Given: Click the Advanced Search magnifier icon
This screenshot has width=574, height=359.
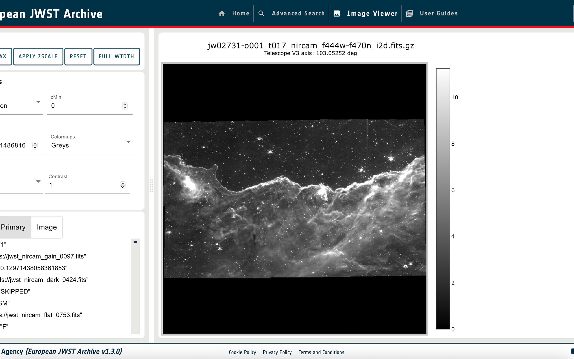Looking at the screenshot, I should coord(261,13).
